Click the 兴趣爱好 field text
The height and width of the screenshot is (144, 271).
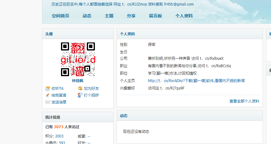coord(166,88)
